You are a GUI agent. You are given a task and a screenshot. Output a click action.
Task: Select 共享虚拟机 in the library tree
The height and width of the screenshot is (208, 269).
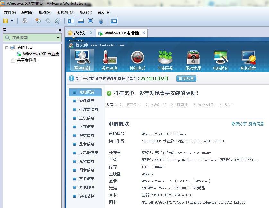click(x=27, y=60)
